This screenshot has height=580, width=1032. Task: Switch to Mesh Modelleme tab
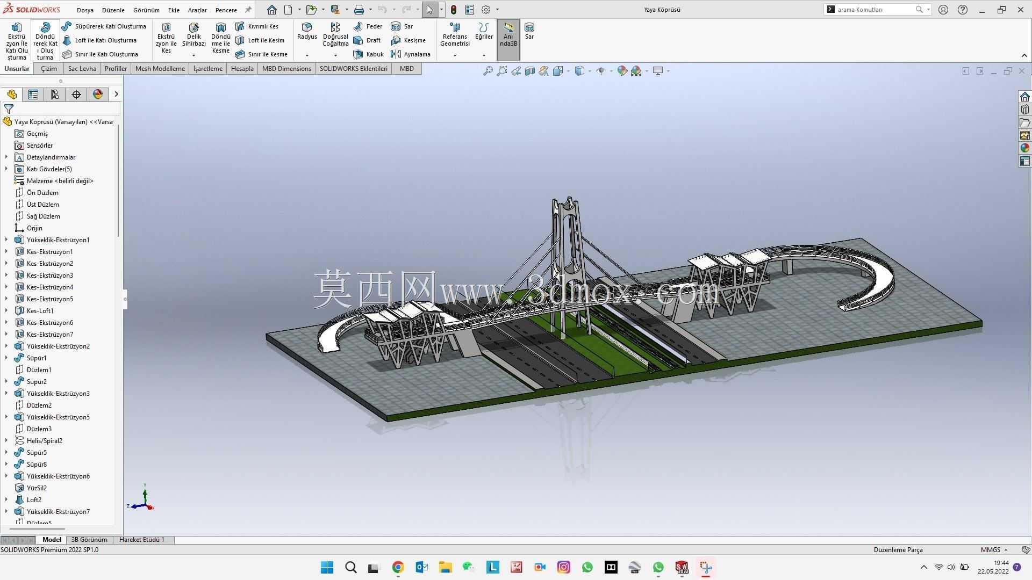tap(160, 69)
